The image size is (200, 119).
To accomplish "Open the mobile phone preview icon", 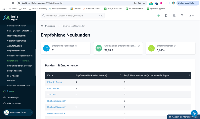I will tap(166, 16).
